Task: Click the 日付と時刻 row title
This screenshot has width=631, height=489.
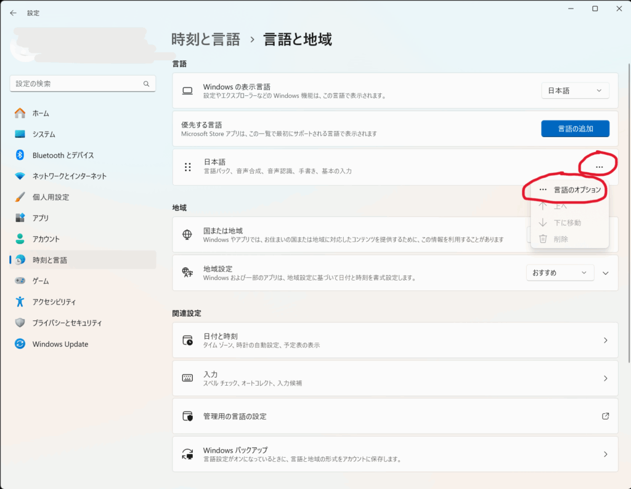Action: [x=220, y=336]
